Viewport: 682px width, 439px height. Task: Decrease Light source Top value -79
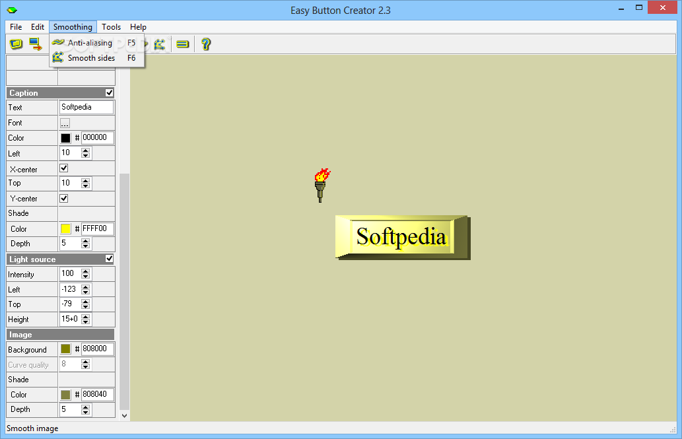pyautogui.click(x=86, y=307)
